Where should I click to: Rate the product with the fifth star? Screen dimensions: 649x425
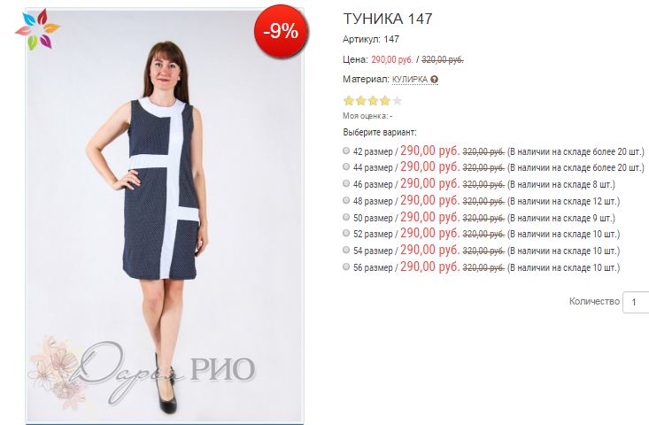pos(397,101)
